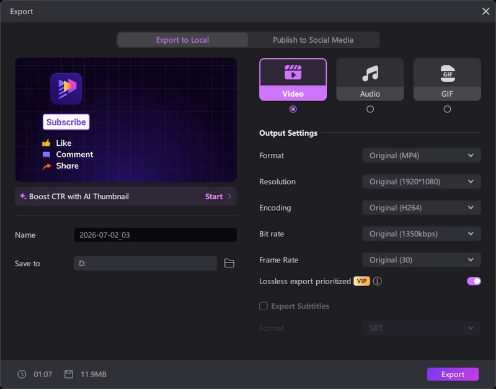Viewport: 496px width, 389px height.
Task: Open the Encoding dropdown showing H264
Action: coord(422,208)
